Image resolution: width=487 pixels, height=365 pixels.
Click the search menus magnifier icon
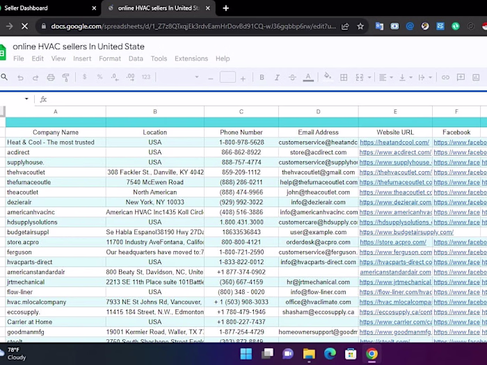point(4,77)
